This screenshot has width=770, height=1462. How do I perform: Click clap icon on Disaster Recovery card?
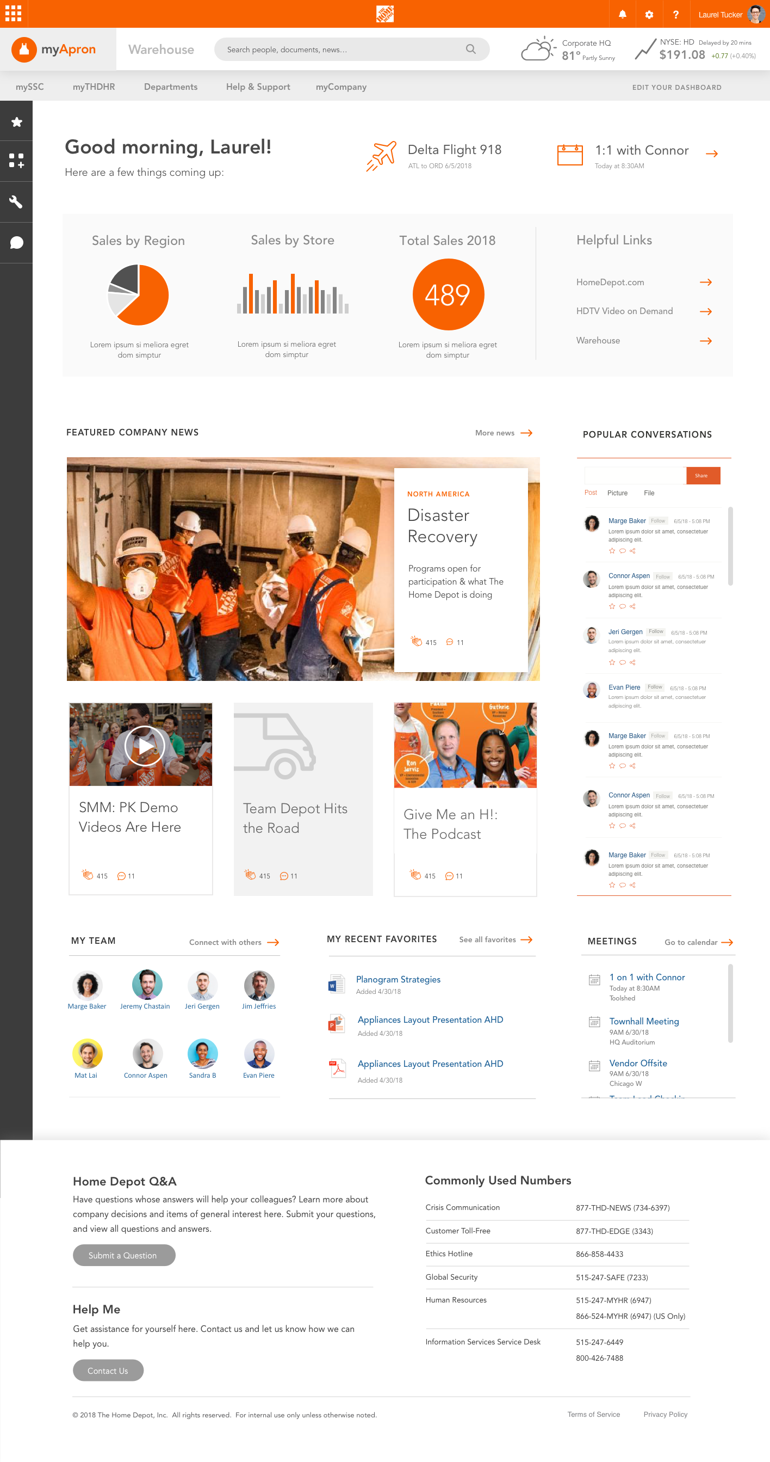pyautogui.click(x=416, y=641)
